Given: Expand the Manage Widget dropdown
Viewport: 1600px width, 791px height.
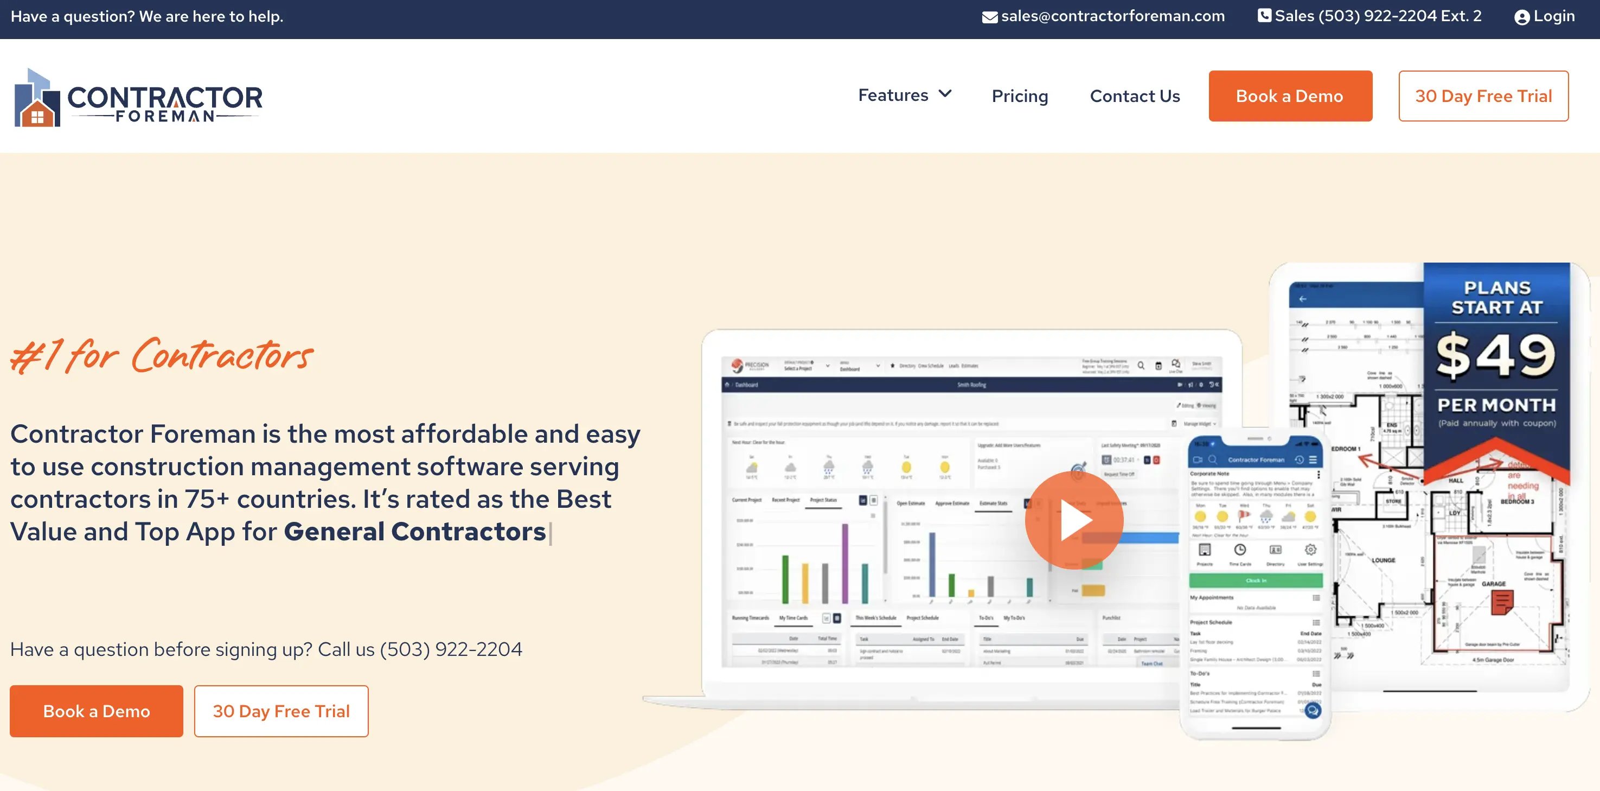Looking at the screenshot, I should tap(1198, 424).
